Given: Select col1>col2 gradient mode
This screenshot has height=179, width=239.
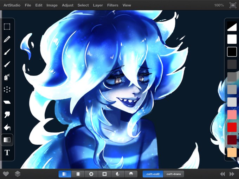Looking at the screenshot, I should (x=153, y=174).
